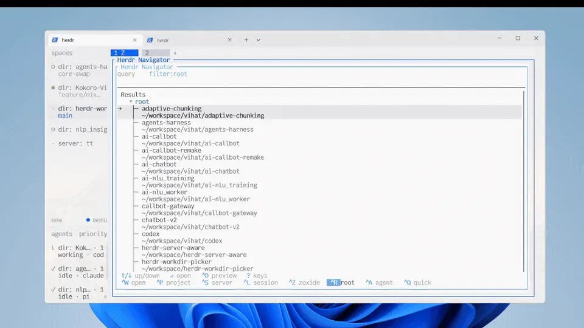The image size is (584, 328).
Task: Click the ^W open shortcut
Action: [x=134, y=282]
